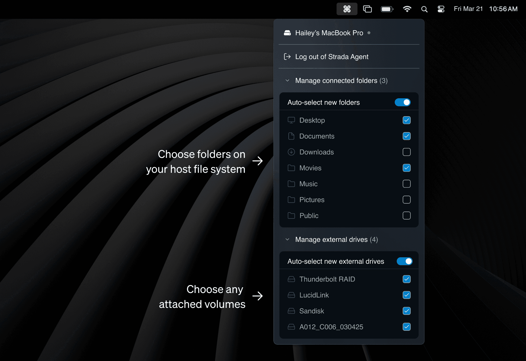The height and width of the screenshot is (361, 526).
Task: Click the Stage Manager windows icon in menu bar
Action: 367,9
